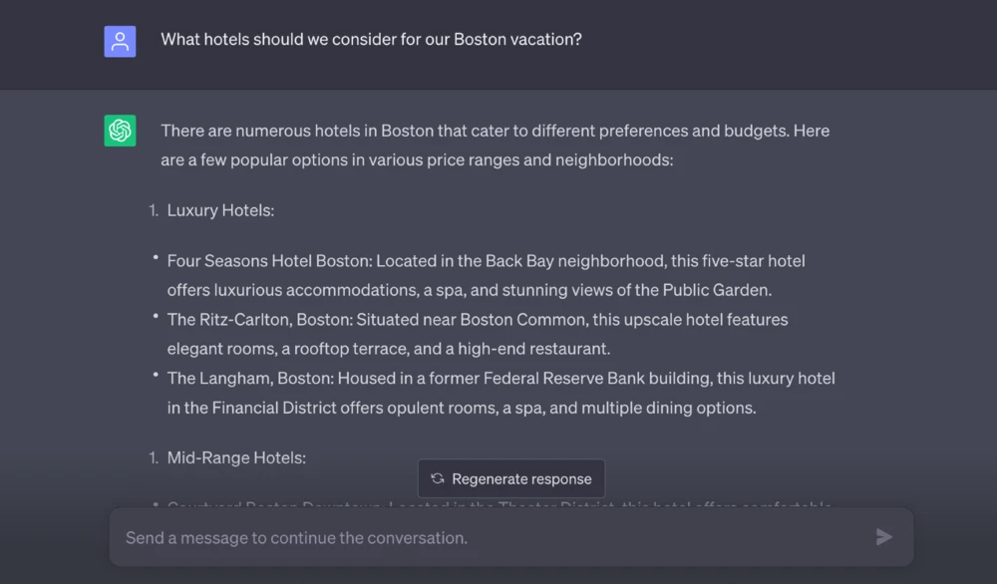Screen dimensions: 997x584
Task: Click the 'Luxury Hotels:' list heading
Action: [220, 210]
